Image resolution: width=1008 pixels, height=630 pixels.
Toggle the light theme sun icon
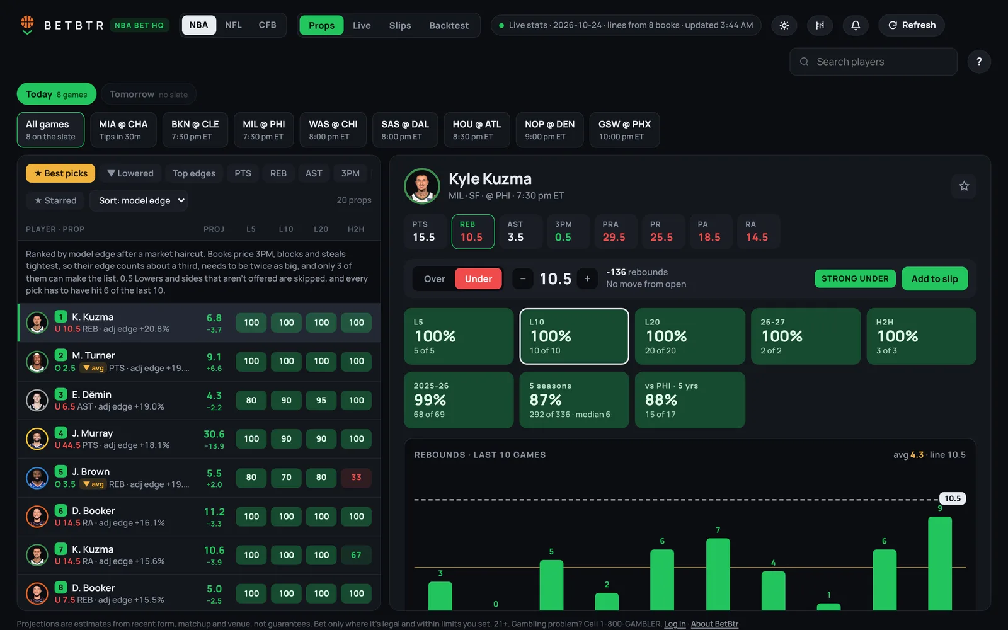(784, 25)
